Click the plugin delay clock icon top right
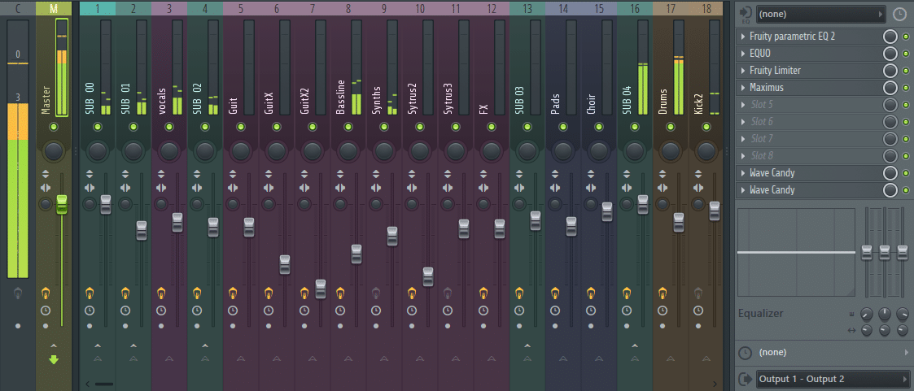Screen dimensions: 914x391 coord(899,14)
